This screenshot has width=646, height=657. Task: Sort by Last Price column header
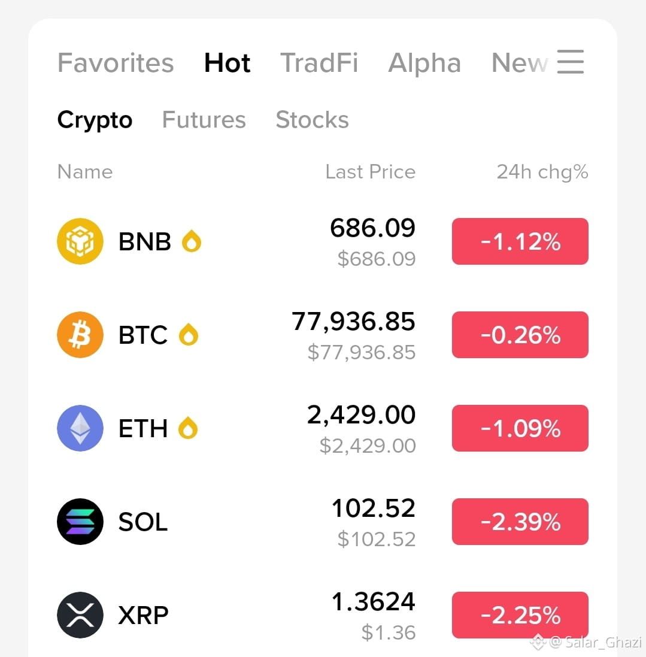pyautogui.click(x=371, y=172)
